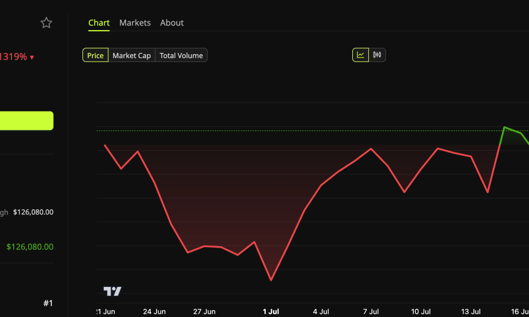
Task: Open the Chart tab
Action: point(99,23)
